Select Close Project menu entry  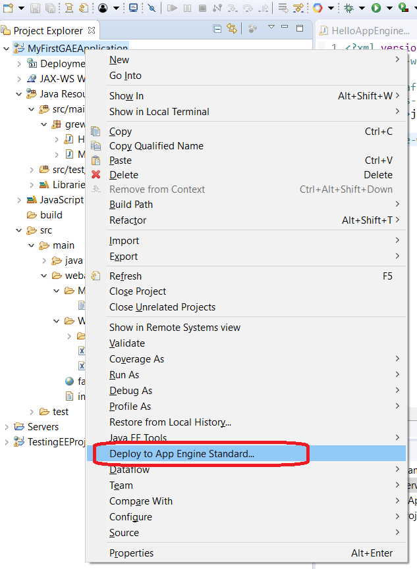point(138,291)
